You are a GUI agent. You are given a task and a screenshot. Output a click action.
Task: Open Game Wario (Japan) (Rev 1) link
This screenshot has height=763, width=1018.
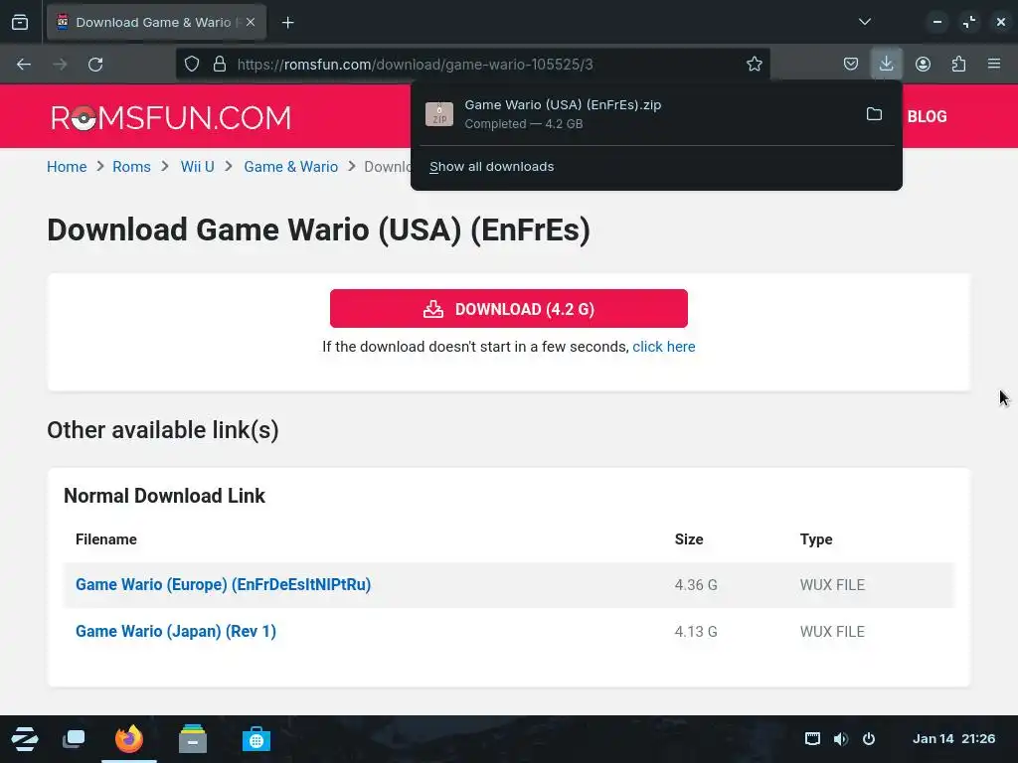pos(175,631)
